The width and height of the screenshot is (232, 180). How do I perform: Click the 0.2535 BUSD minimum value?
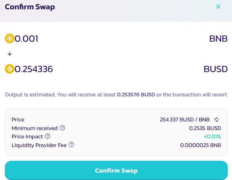(x=205, y=128)
